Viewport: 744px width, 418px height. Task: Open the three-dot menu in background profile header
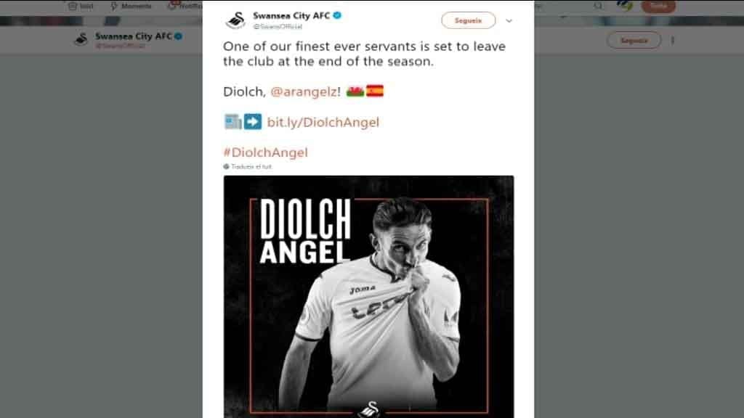click(x=672, y=41)
